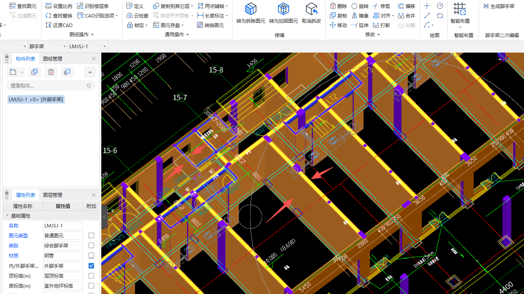524x294 pixels.
Task: Open the 定义 define tool
Action: click(135, 6)
